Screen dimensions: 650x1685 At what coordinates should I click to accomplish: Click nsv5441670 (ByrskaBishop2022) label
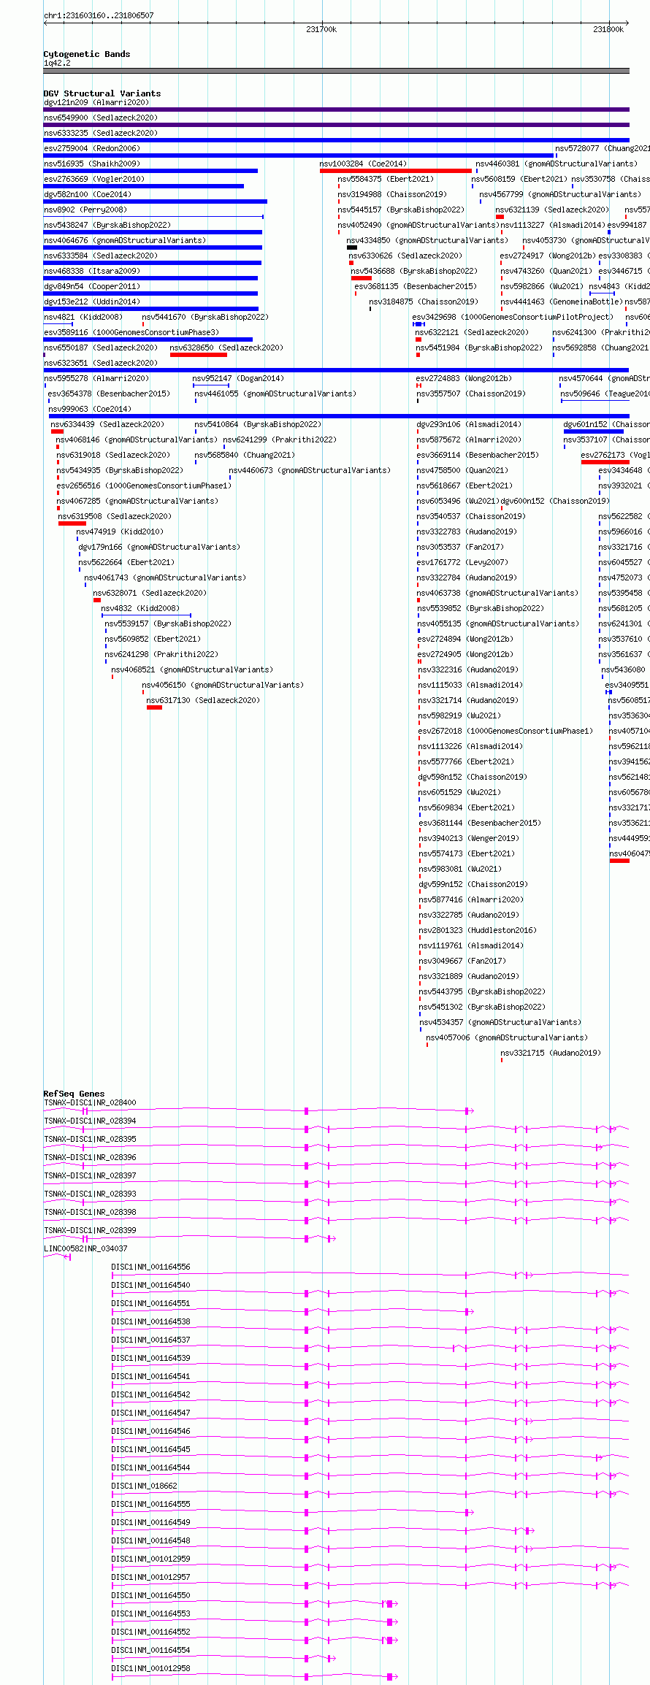pyautogui.click(x=205, y=317)
